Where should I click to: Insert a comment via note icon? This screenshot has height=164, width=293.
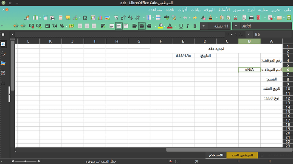click(x=68, y=18)
